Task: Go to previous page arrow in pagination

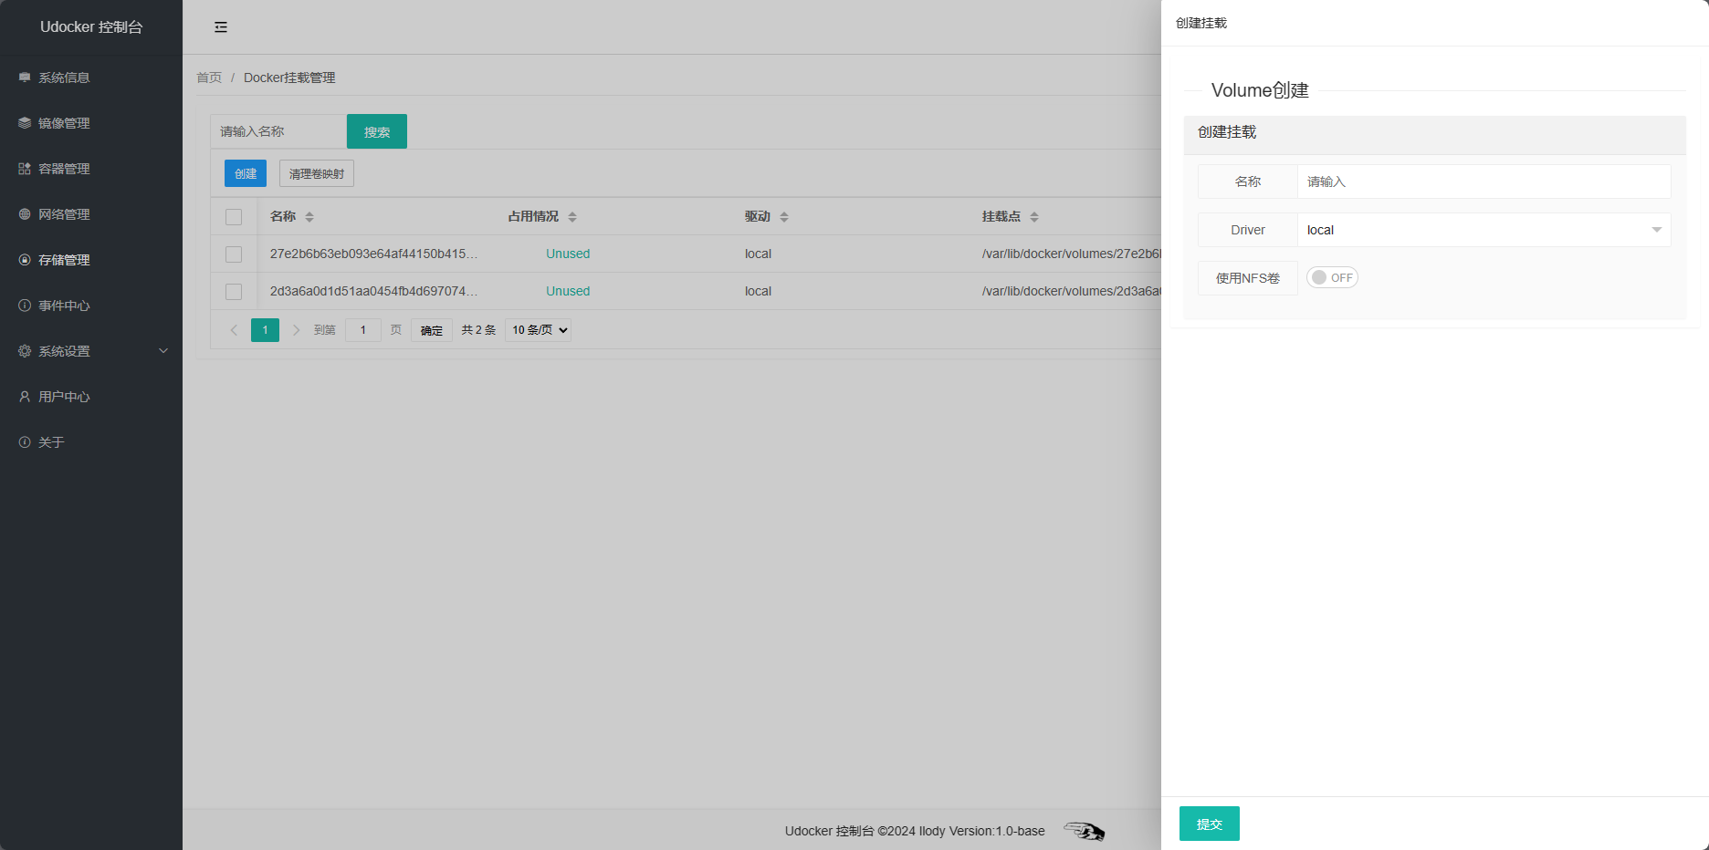Action: point(234,330)
